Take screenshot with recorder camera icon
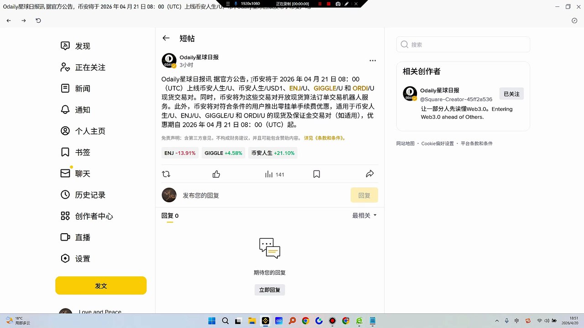This screenshot has width=584, height=328. [x=338, y=4]
